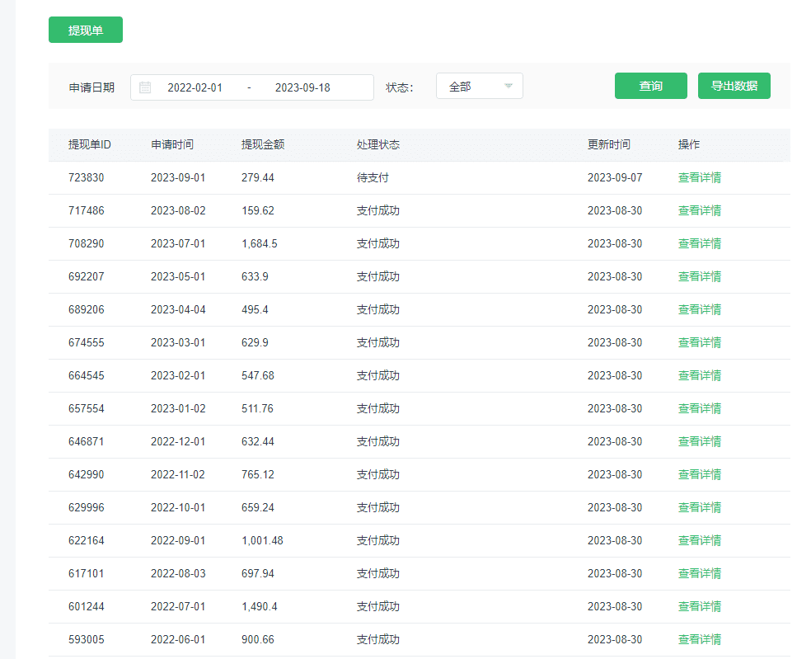Open details for the 1,001.48 withdrawal
797x659 pixels.
click(x=699, y=540)
